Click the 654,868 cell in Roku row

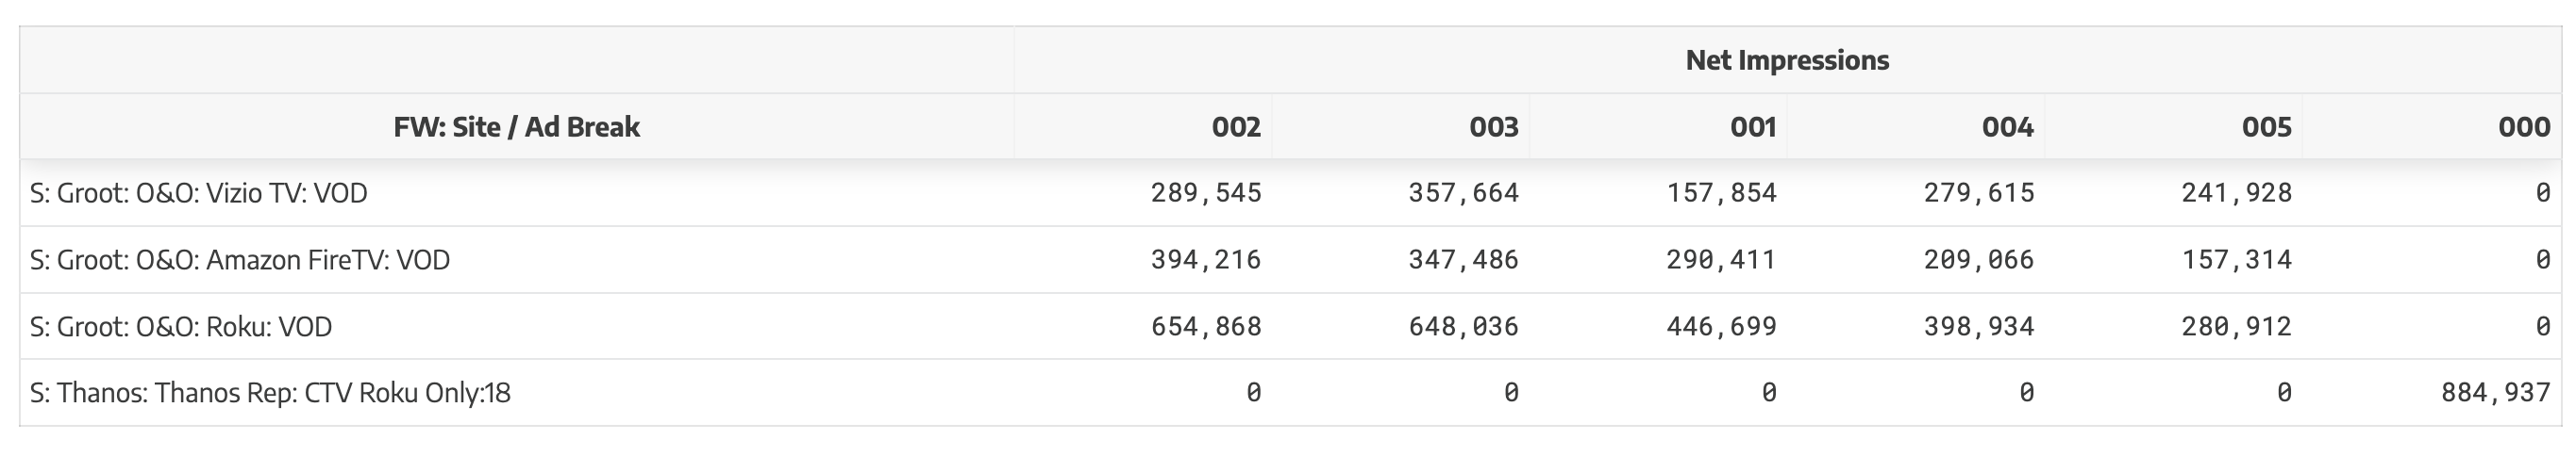[x=1206, y=326]
